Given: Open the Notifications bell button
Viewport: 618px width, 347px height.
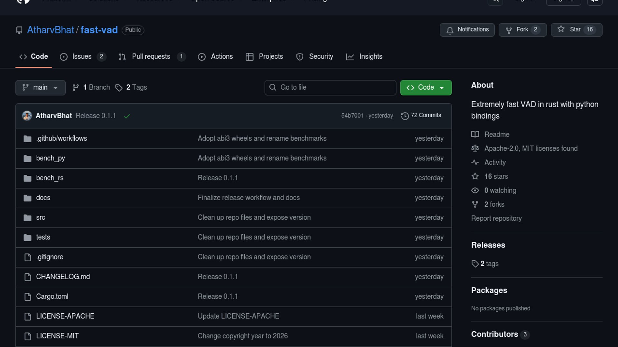Looking at the screenshot, I should click(467, 30).
